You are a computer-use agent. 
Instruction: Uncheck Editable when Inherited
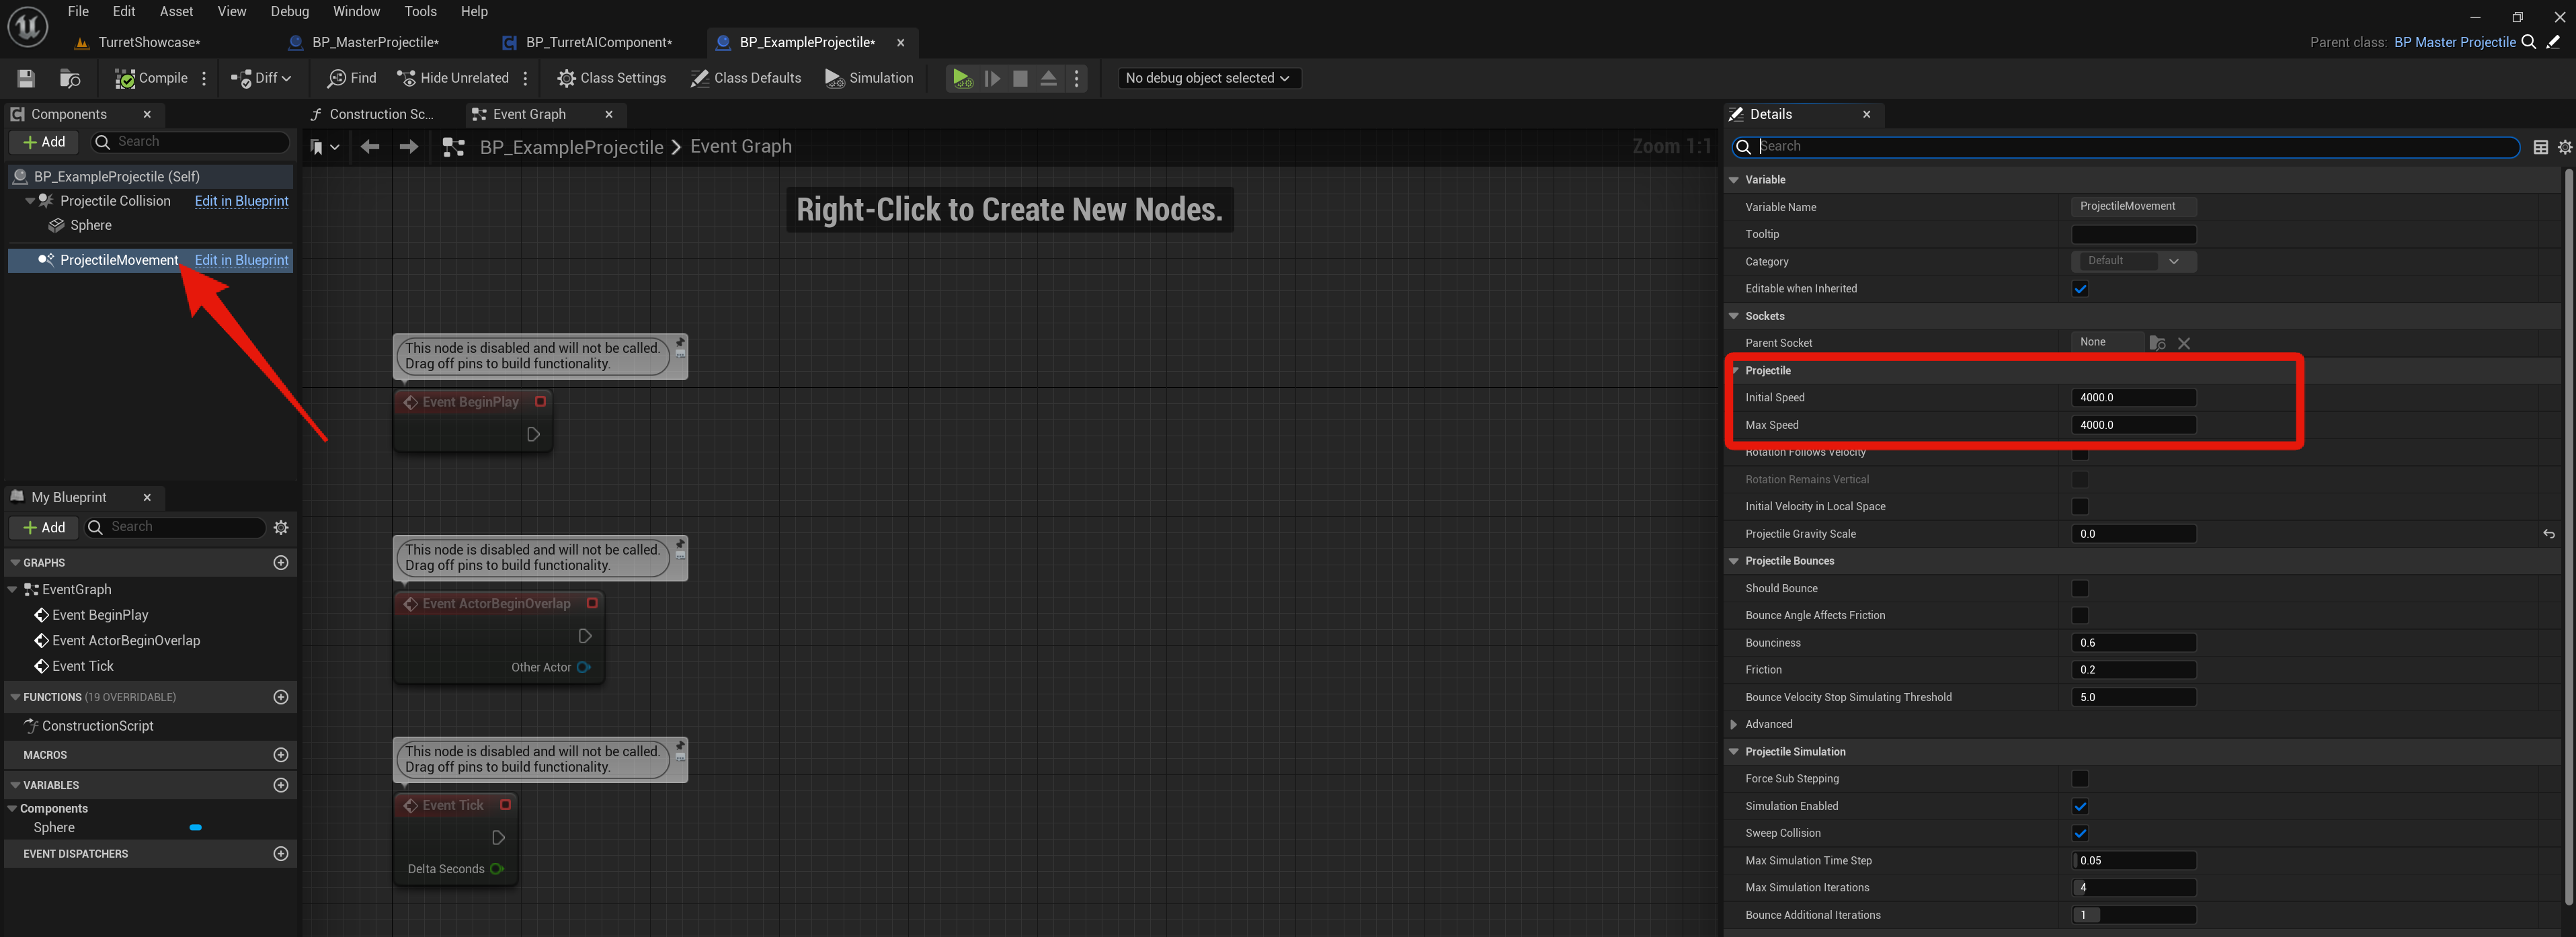tap(2080, 289)
